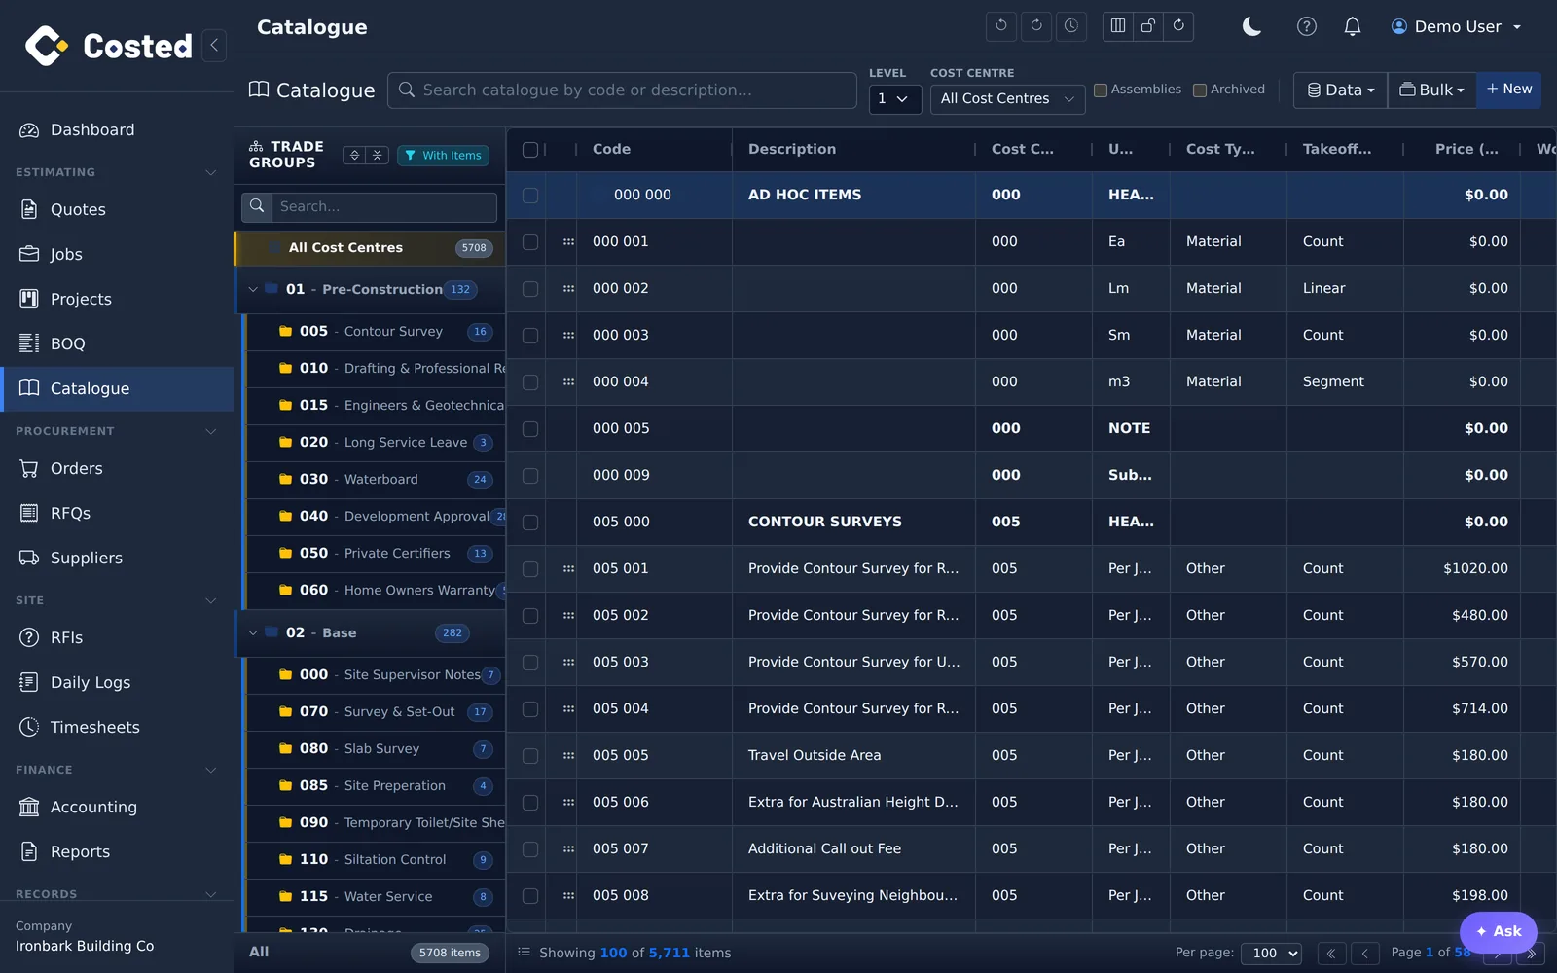This screenshot has height=973, width=1557.
Task: Open the Per page 100 dropdown
Action: pyautogui.click(x=1271, y=954)
